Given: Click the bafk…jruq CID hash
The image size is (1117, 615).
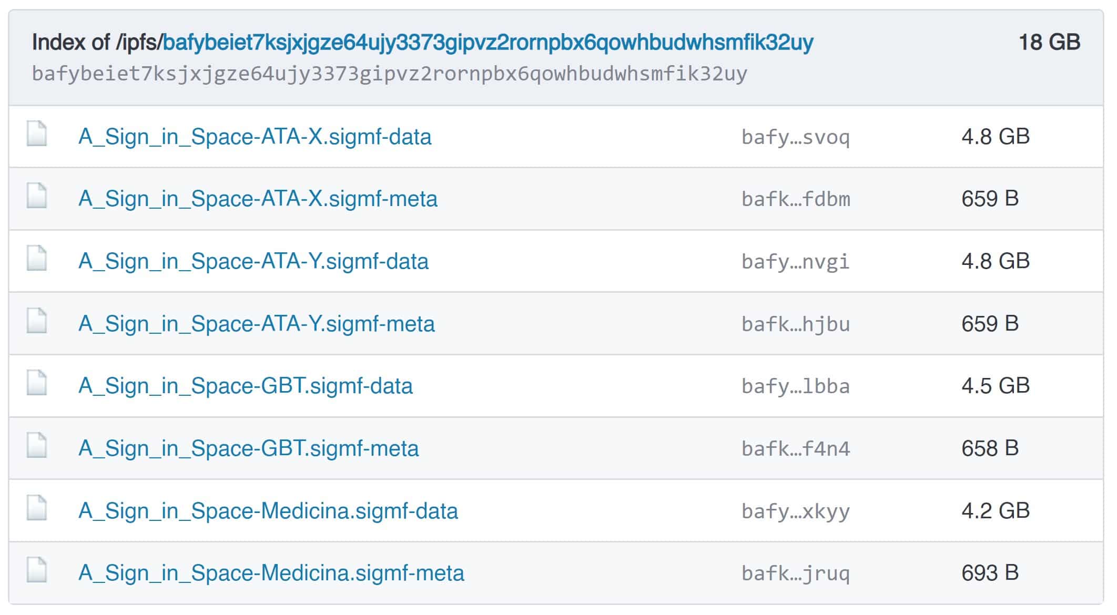Looking at the screenshot, I should tap(796, 573).
